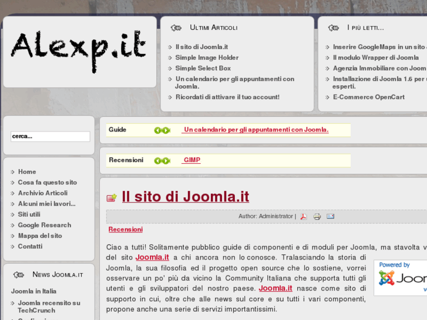Open Joomla recensito su TechCrunch news link
427x320 pixels.
coord(49,306)
